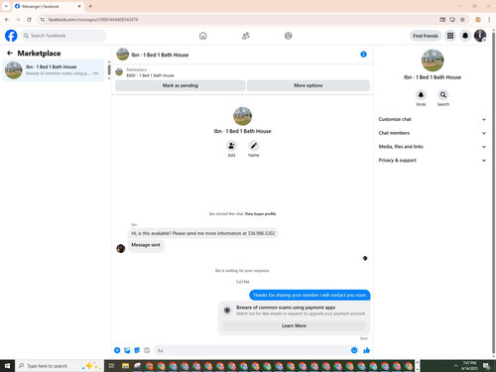Image resolution: width=496 pixels, height=372 pixels.
Task: Bookmark this page with the star icon
Action: [462, 20]
